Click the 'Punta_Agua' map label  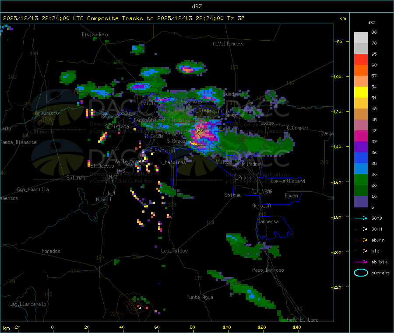tap(200, 298)
